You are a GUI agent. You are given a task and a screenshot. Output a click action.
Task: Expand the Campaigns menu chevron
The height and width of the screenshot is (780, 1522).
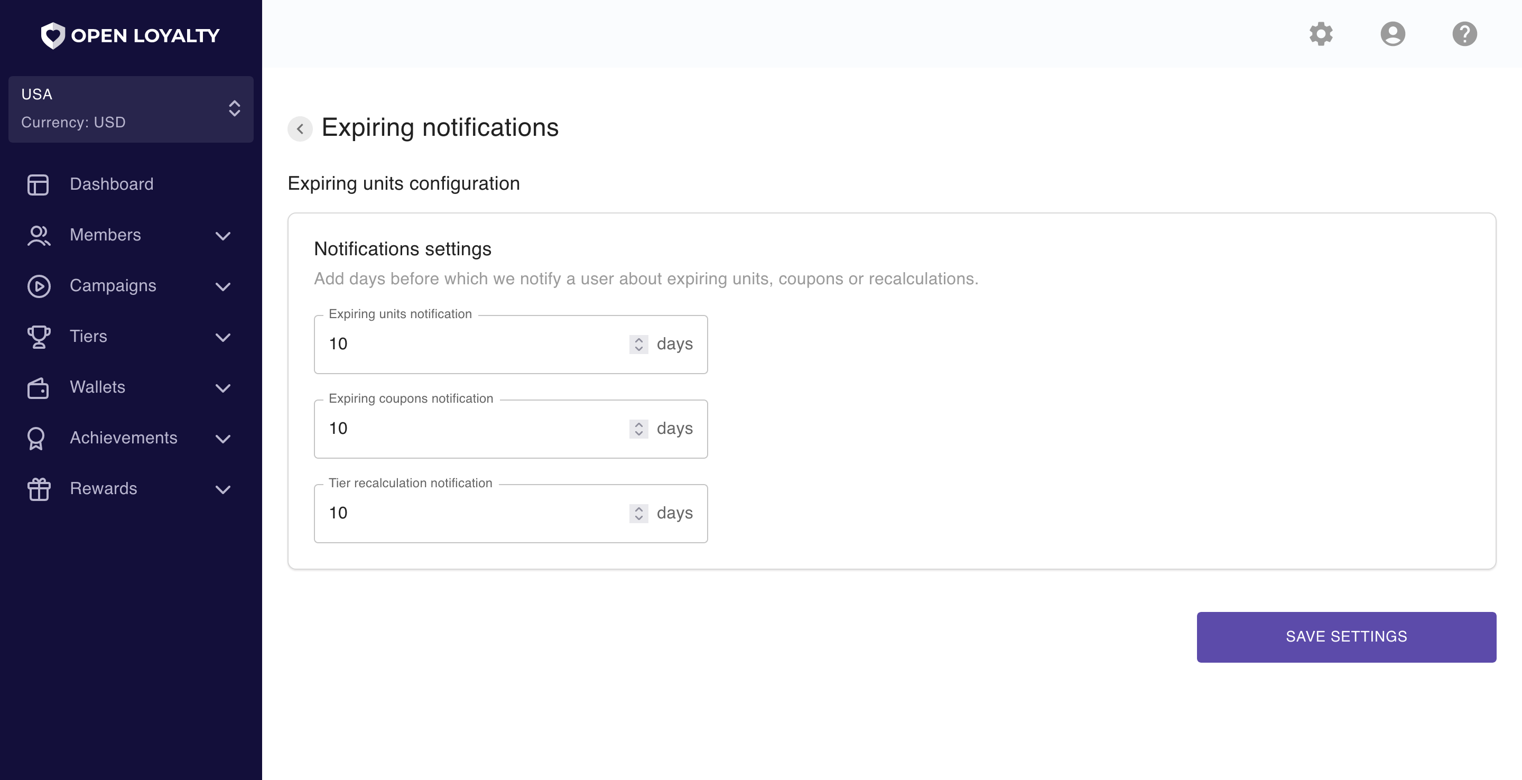pos(222,286)
